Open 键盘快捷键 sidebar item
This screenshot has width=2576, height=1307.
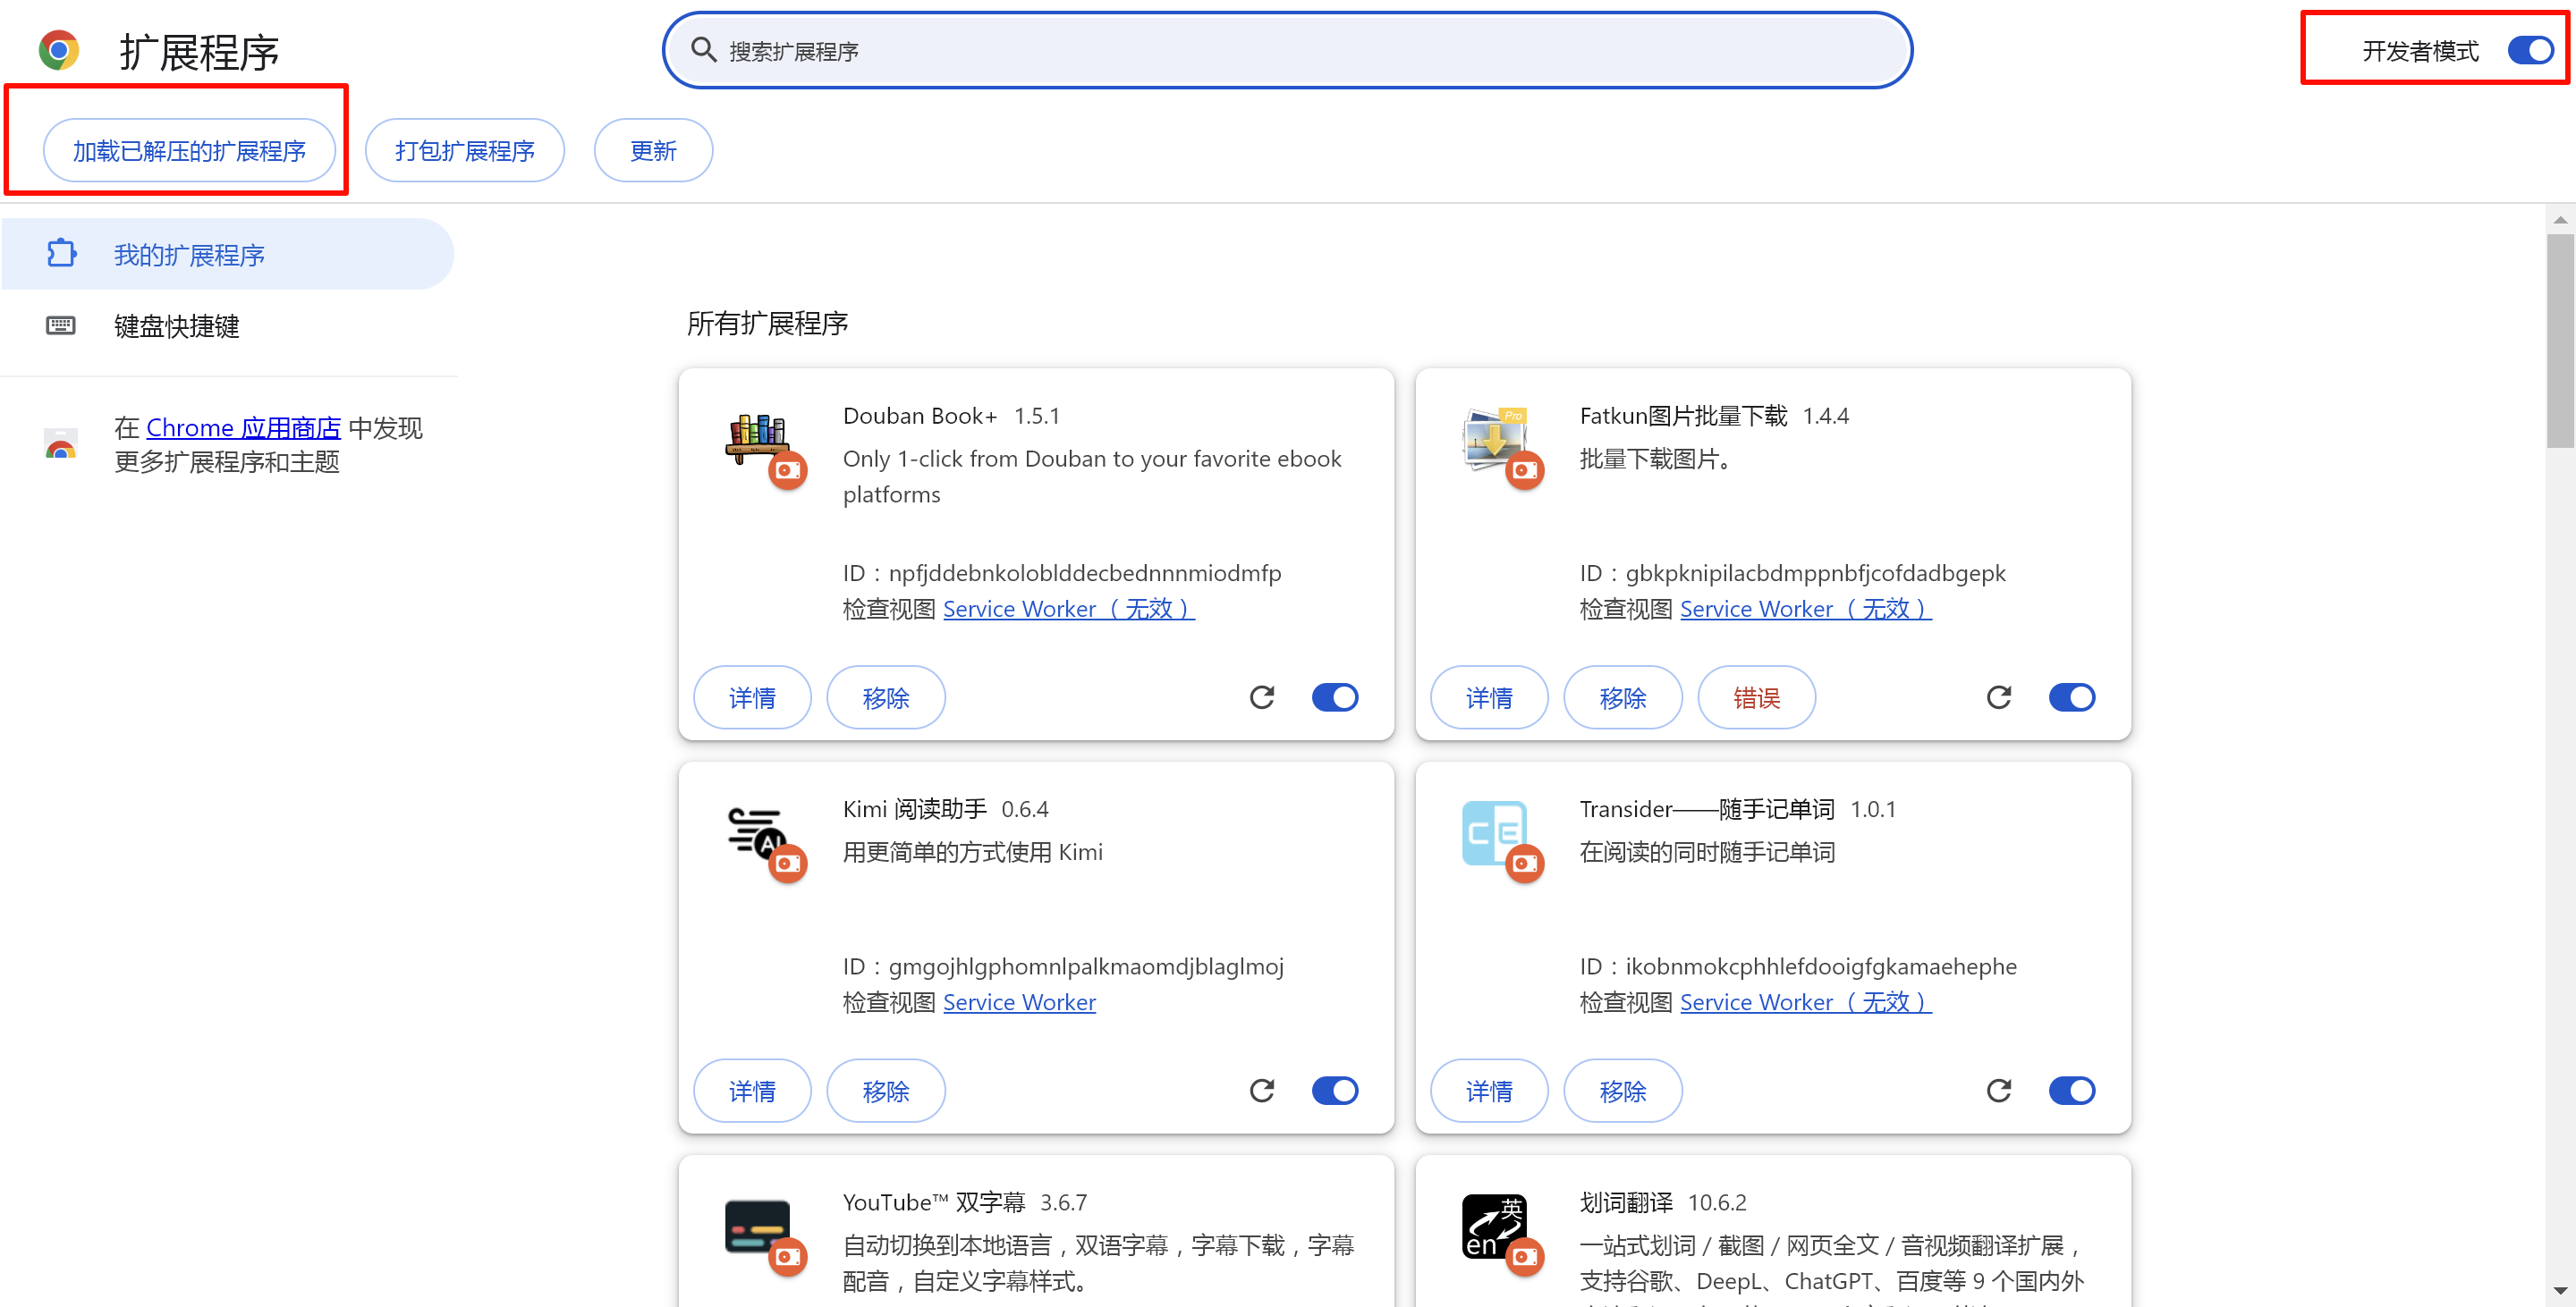click(x=176, y=325)
